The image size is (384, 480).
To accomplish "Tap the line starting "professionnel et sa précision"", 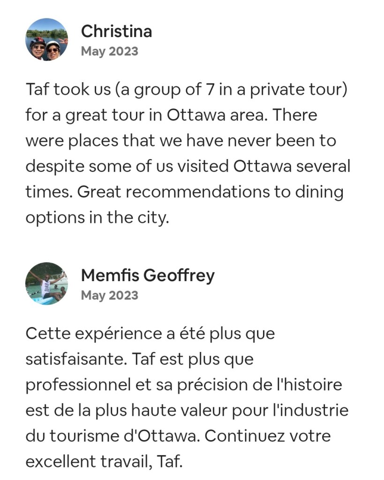I will (183, 385).
